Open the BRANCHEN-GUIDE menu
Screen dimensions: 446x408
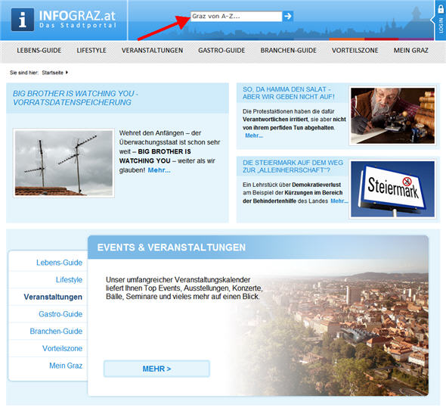point(289,51)
